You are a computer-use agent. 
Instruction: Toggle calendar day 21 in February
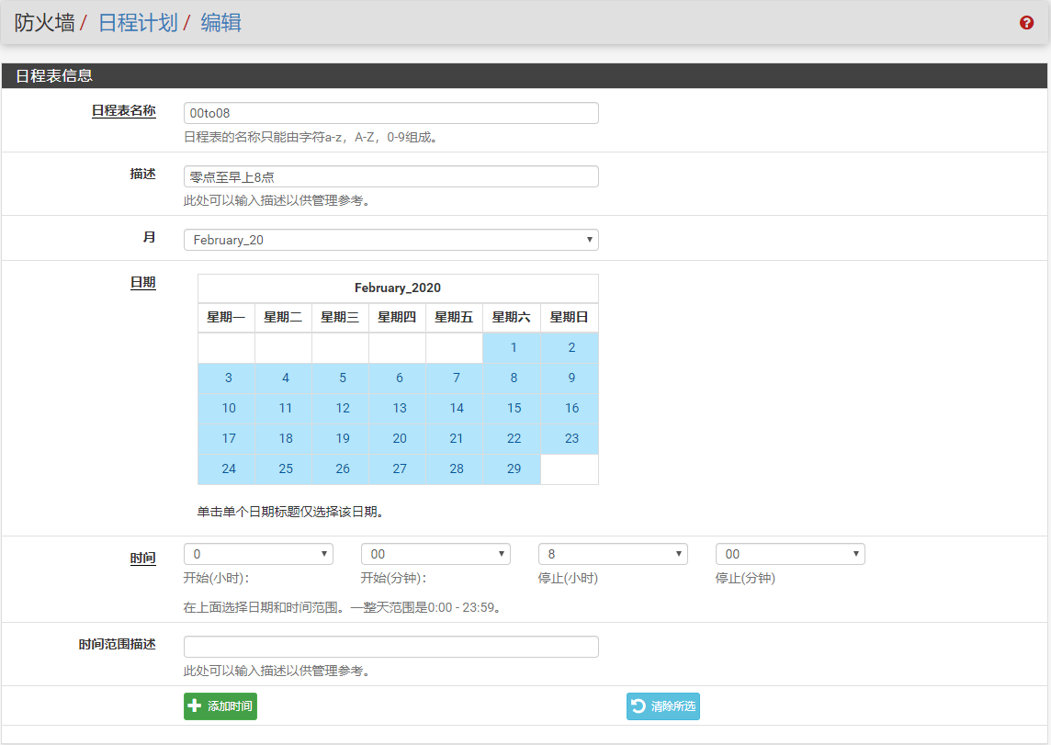pyautogui.click(x=457, y=439)
